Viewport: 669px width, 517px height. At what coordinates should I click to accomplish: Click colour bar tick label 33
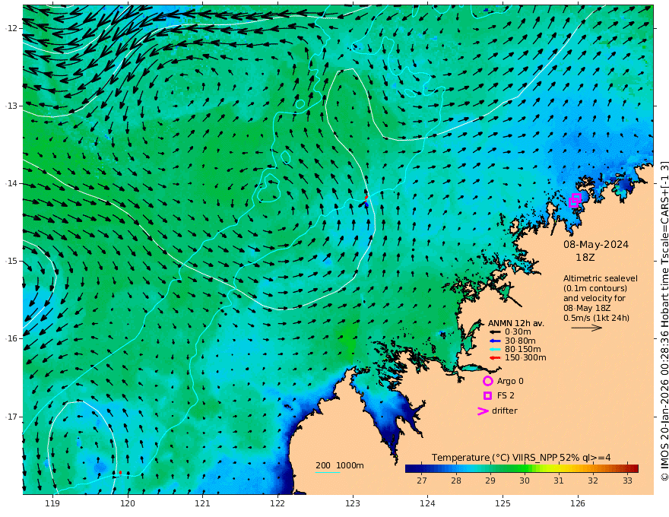point(627,481)
